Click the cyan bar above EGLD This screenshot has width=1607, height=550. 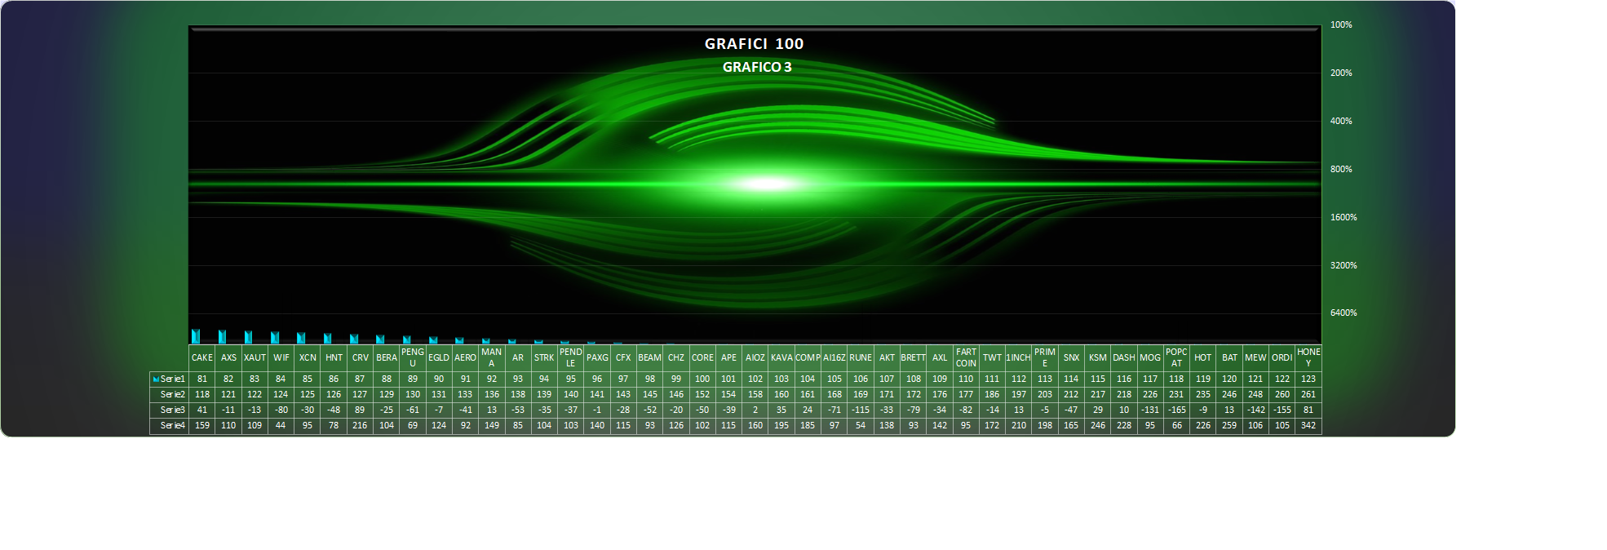(x=433, y=340)
